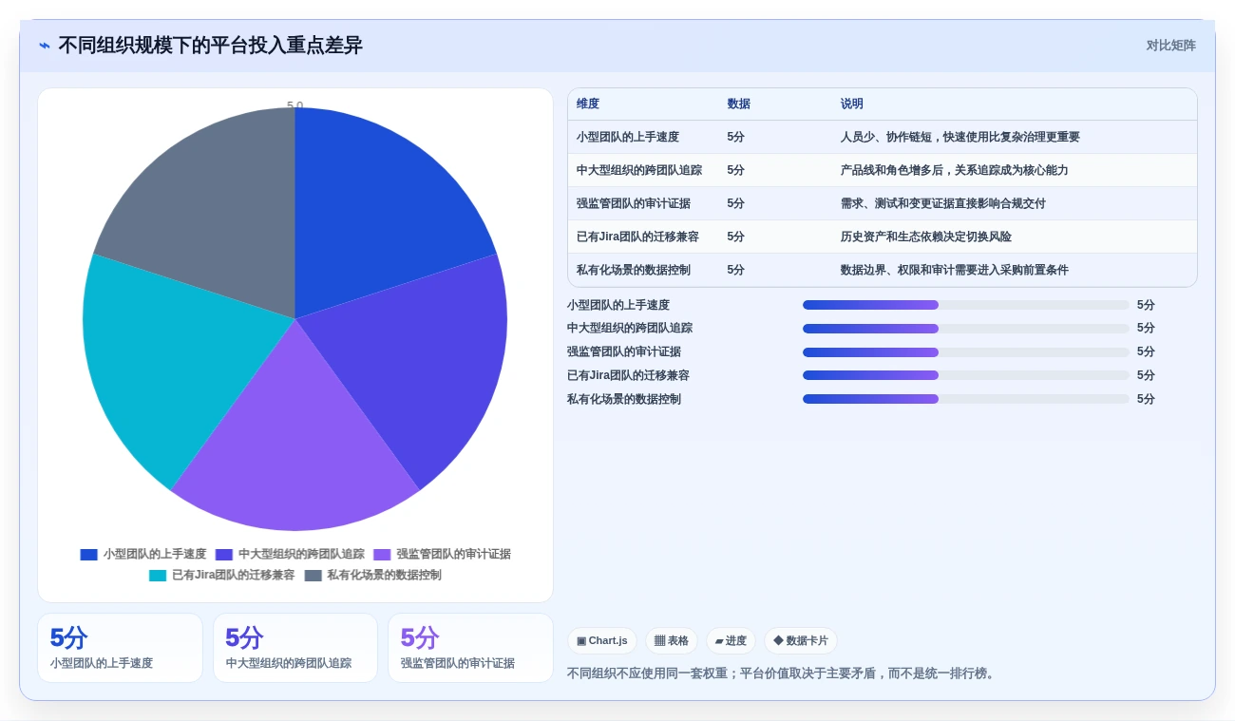Toggle the 小型团队的上手速度 legend color box
This screenshot has height=721, width=1235.
click(89, 555)
